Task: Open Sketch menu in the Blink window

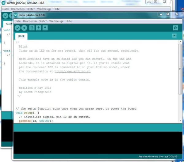Action: tap(43, 21)
